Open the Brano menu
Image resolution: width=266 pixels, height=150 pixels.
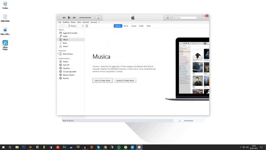[x=73, y=22]
